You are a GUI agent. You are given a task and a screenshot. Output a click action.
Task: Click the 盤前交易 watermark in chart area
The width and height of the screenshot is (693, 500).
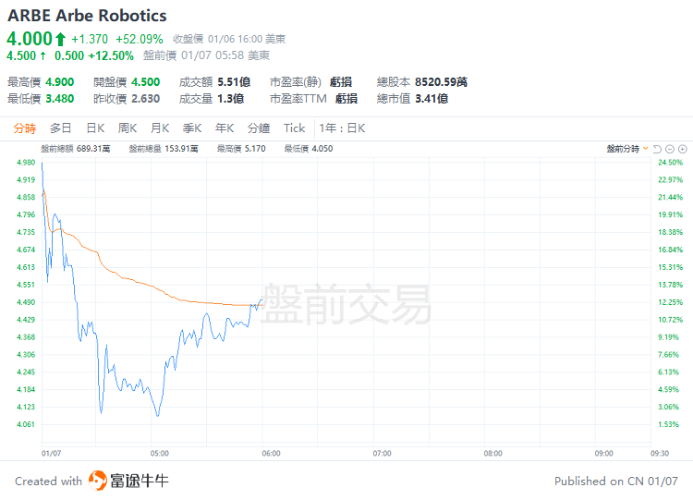[x=346, y=305]
